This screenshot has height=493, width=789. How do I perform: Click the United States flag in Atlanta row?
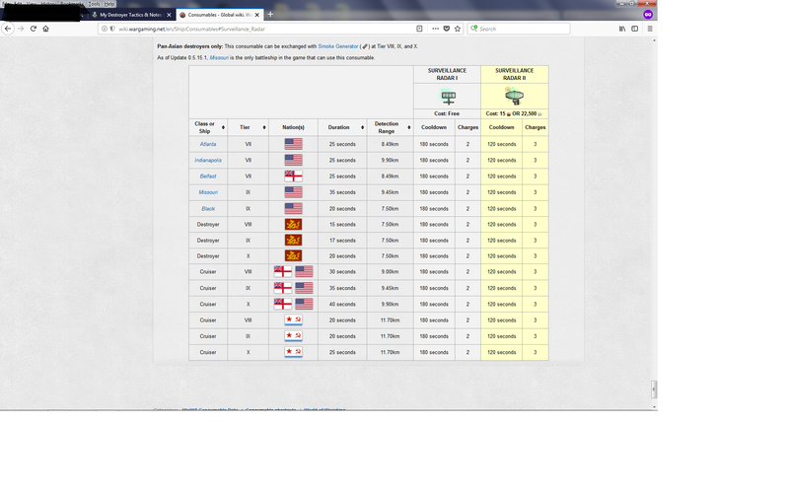click(x=293, y=144)
